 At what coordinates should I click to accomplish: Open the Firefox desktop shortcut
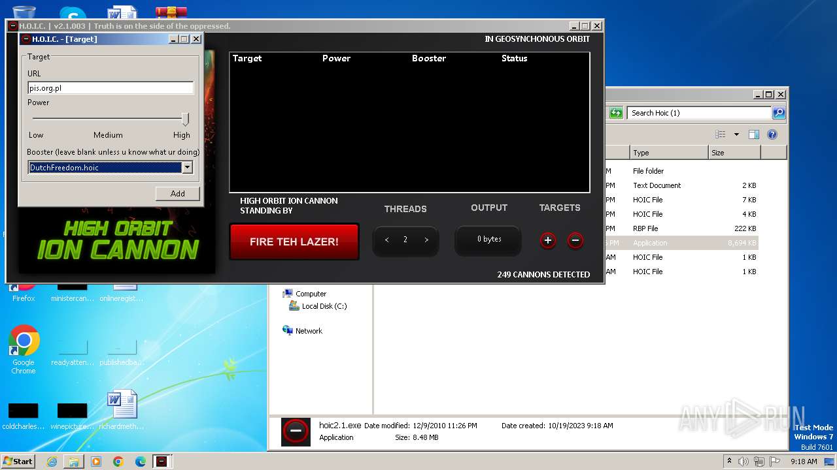pos(24,292)
